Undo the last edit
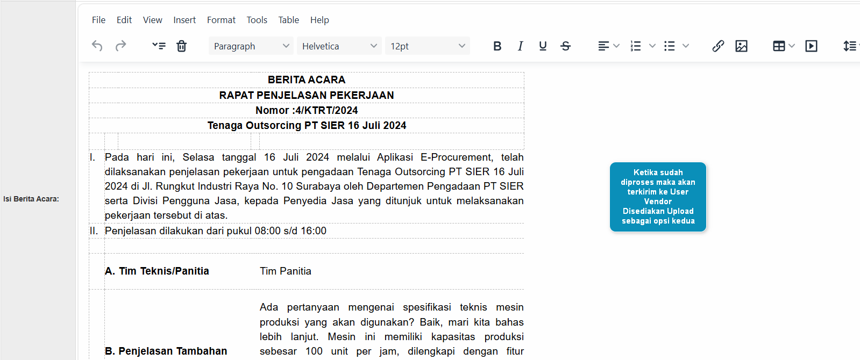860x360 pixels. [97, 46]
